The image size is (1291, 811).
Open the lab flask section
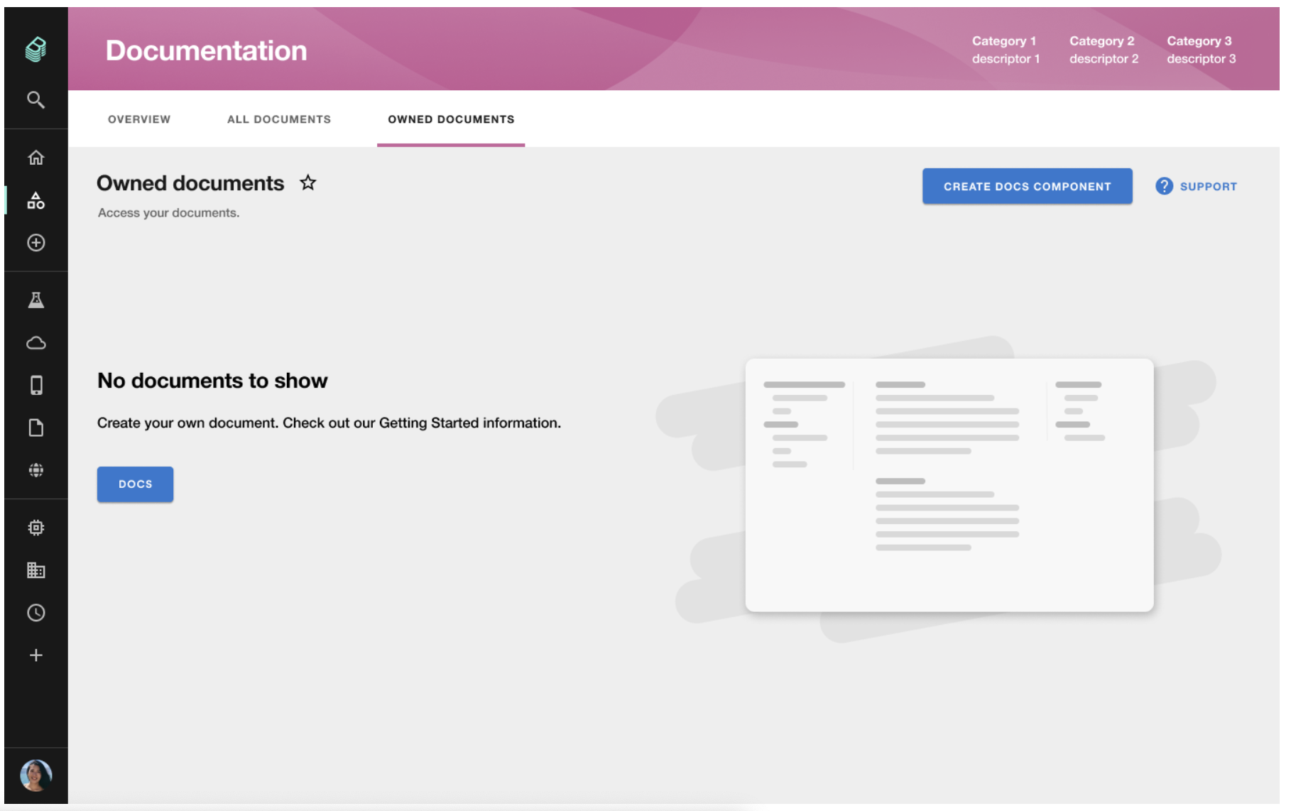36,299
